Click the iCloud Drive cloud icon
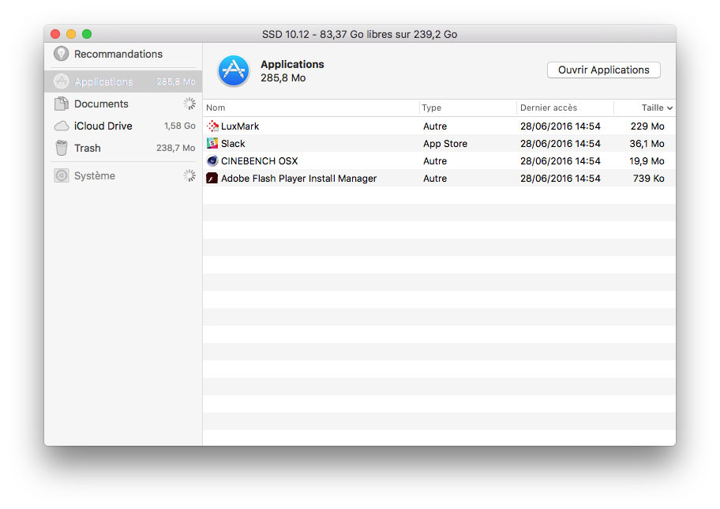 tap(61, 126)
